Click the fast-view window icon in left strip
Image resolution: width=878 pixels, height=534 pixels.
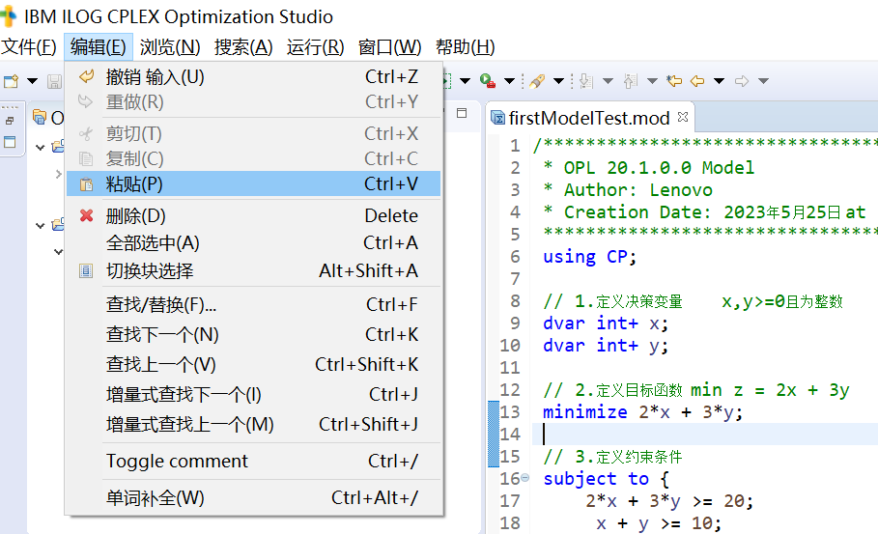click(10, 142)
